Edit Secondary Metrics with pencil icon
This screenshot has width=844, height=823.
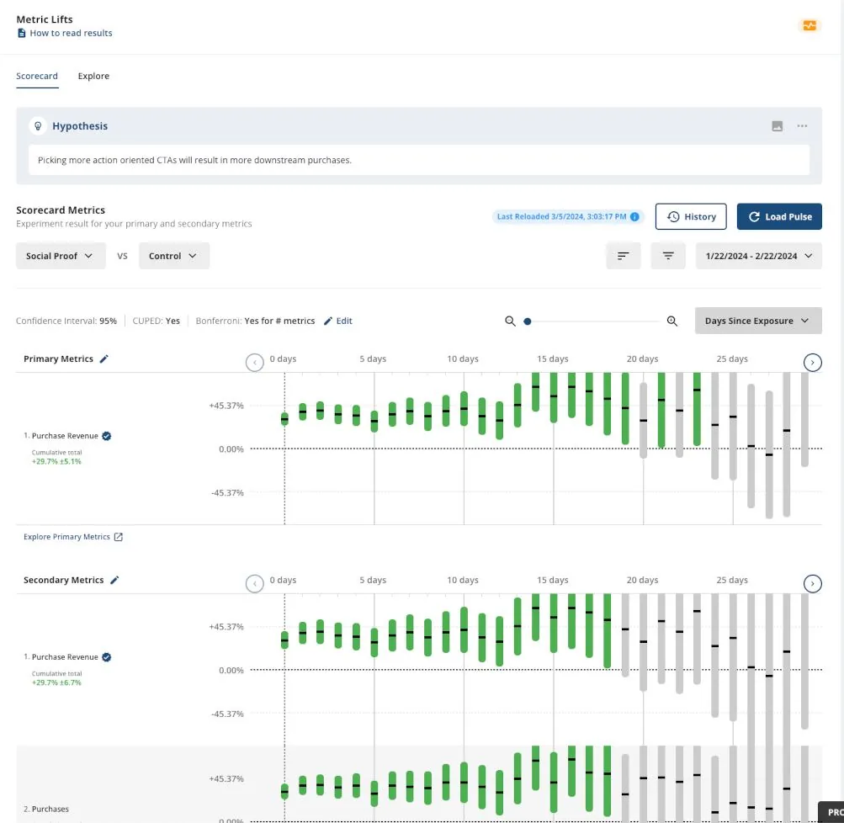point(114,580)
